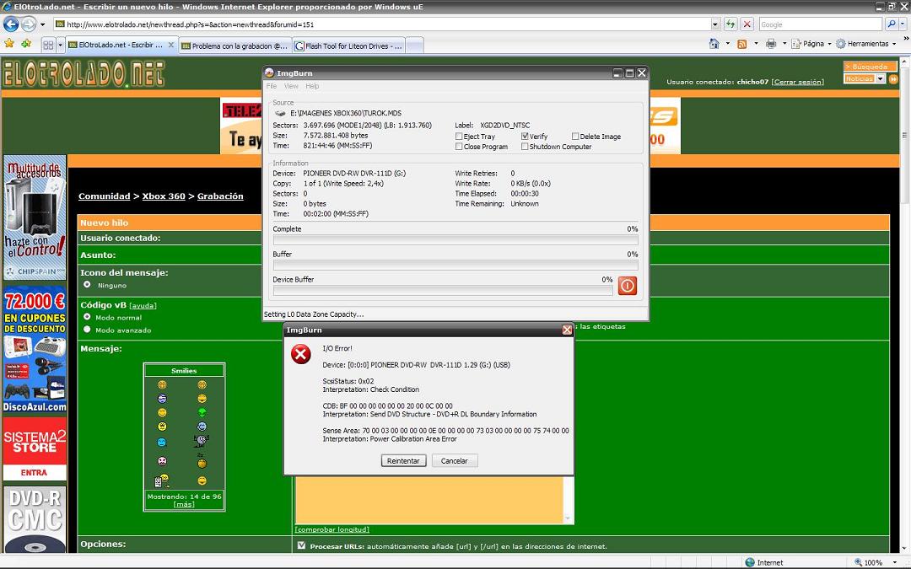Refresh the page with the green arrows button

[x=730, y=24]
